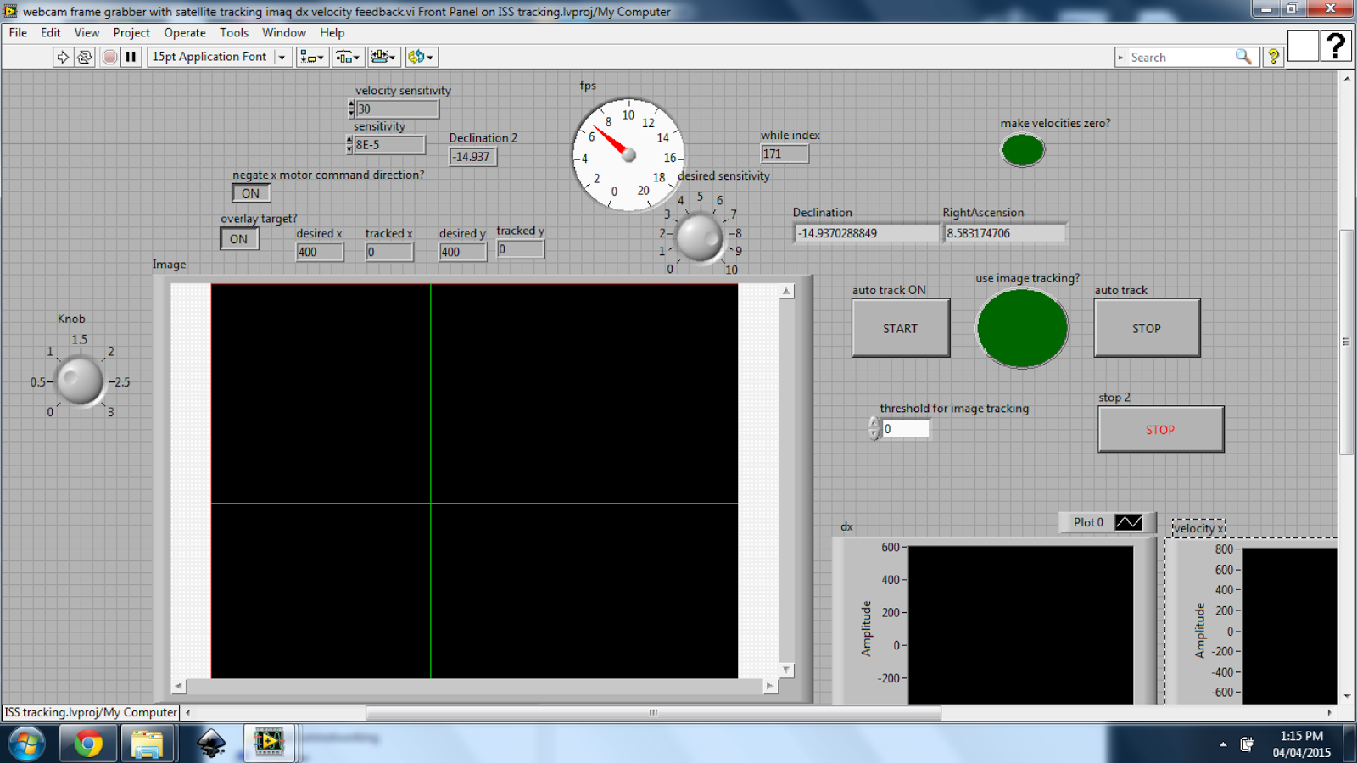Click the search magnifier icon
Screen dimensions: 1357x763
tap(1243, 57)
